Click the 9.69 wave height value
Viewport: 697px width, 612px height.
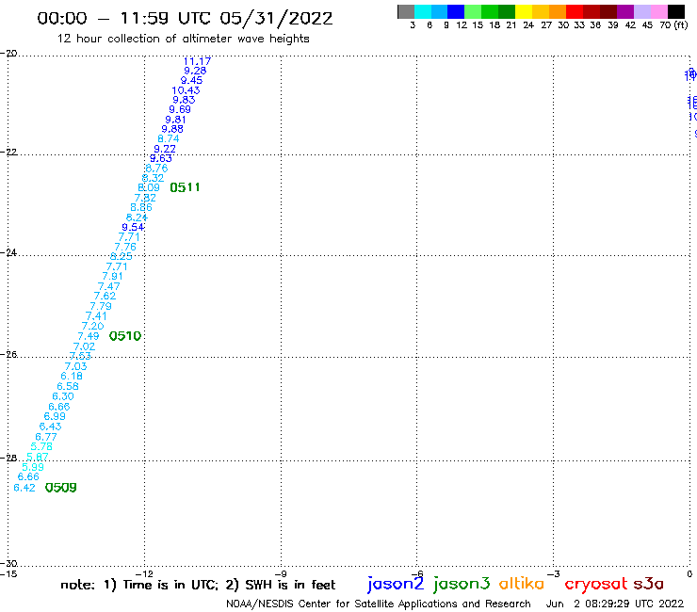coord(180,109)
